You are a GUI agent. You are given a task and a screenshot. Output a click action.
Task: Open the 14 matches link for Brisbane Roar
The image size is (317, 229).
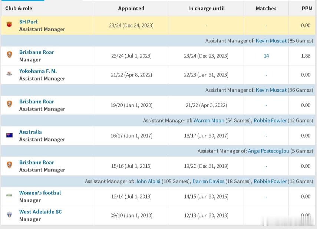click(266, 56)
